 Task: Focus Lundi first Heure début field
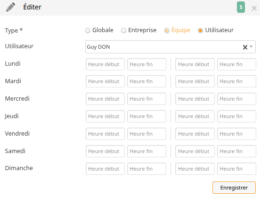pyautogui.click(x=105, y=64)
